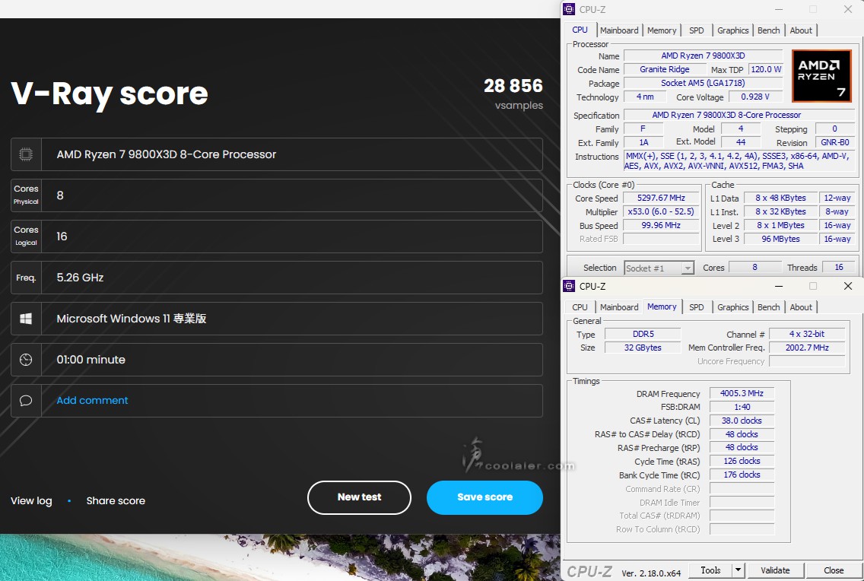Switch to Mainboard tab in upper CPU-Z
The image size is (864, 581).
point(619,30)
